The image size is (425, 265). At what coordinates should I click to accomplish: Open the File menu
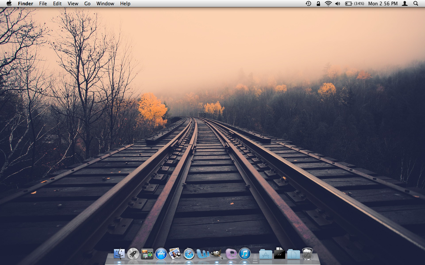[x=43, y=4]
